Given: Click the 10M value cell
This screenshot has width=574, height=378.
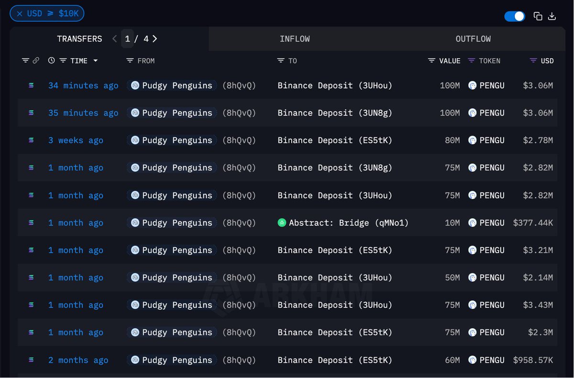Looking at the screenshot, I should coord(452,223).
